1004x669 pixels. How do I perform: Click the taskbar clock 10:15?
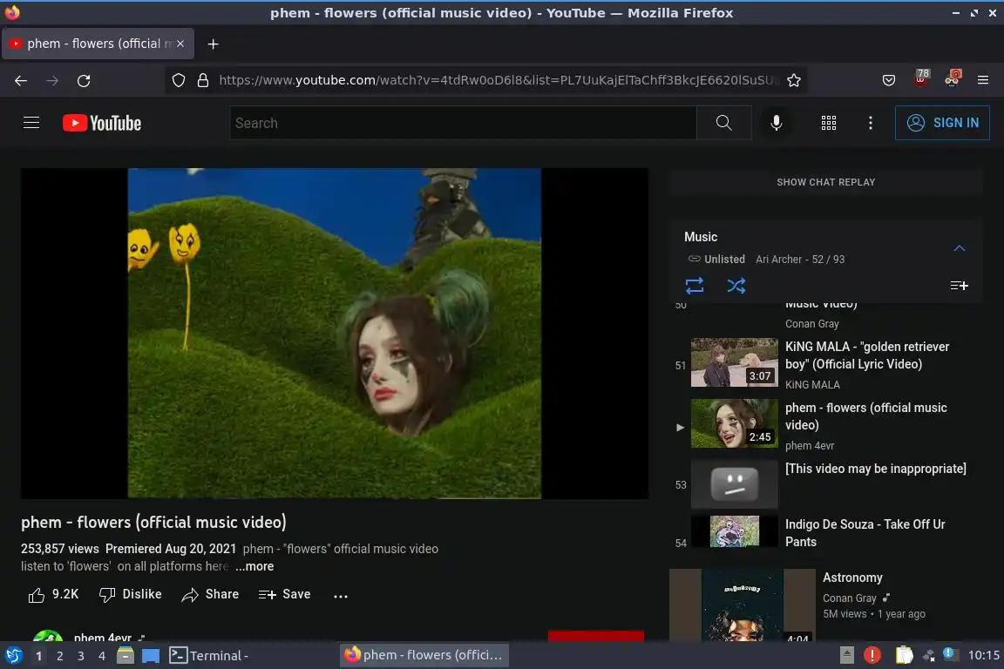(x=983, y=655)
